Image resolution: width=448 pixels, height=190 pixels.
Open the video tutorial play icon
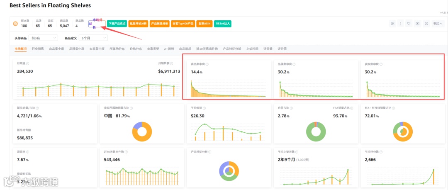coord(417,24)
